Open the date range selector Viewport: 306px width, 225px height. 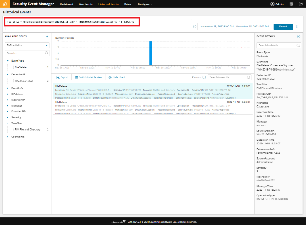coord(235,27)
